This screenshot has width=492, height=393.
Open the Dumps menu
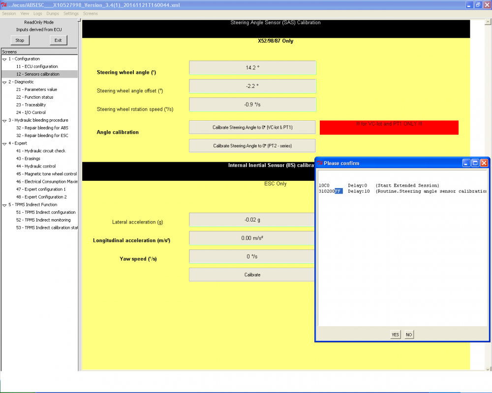[x=53, y=13]
